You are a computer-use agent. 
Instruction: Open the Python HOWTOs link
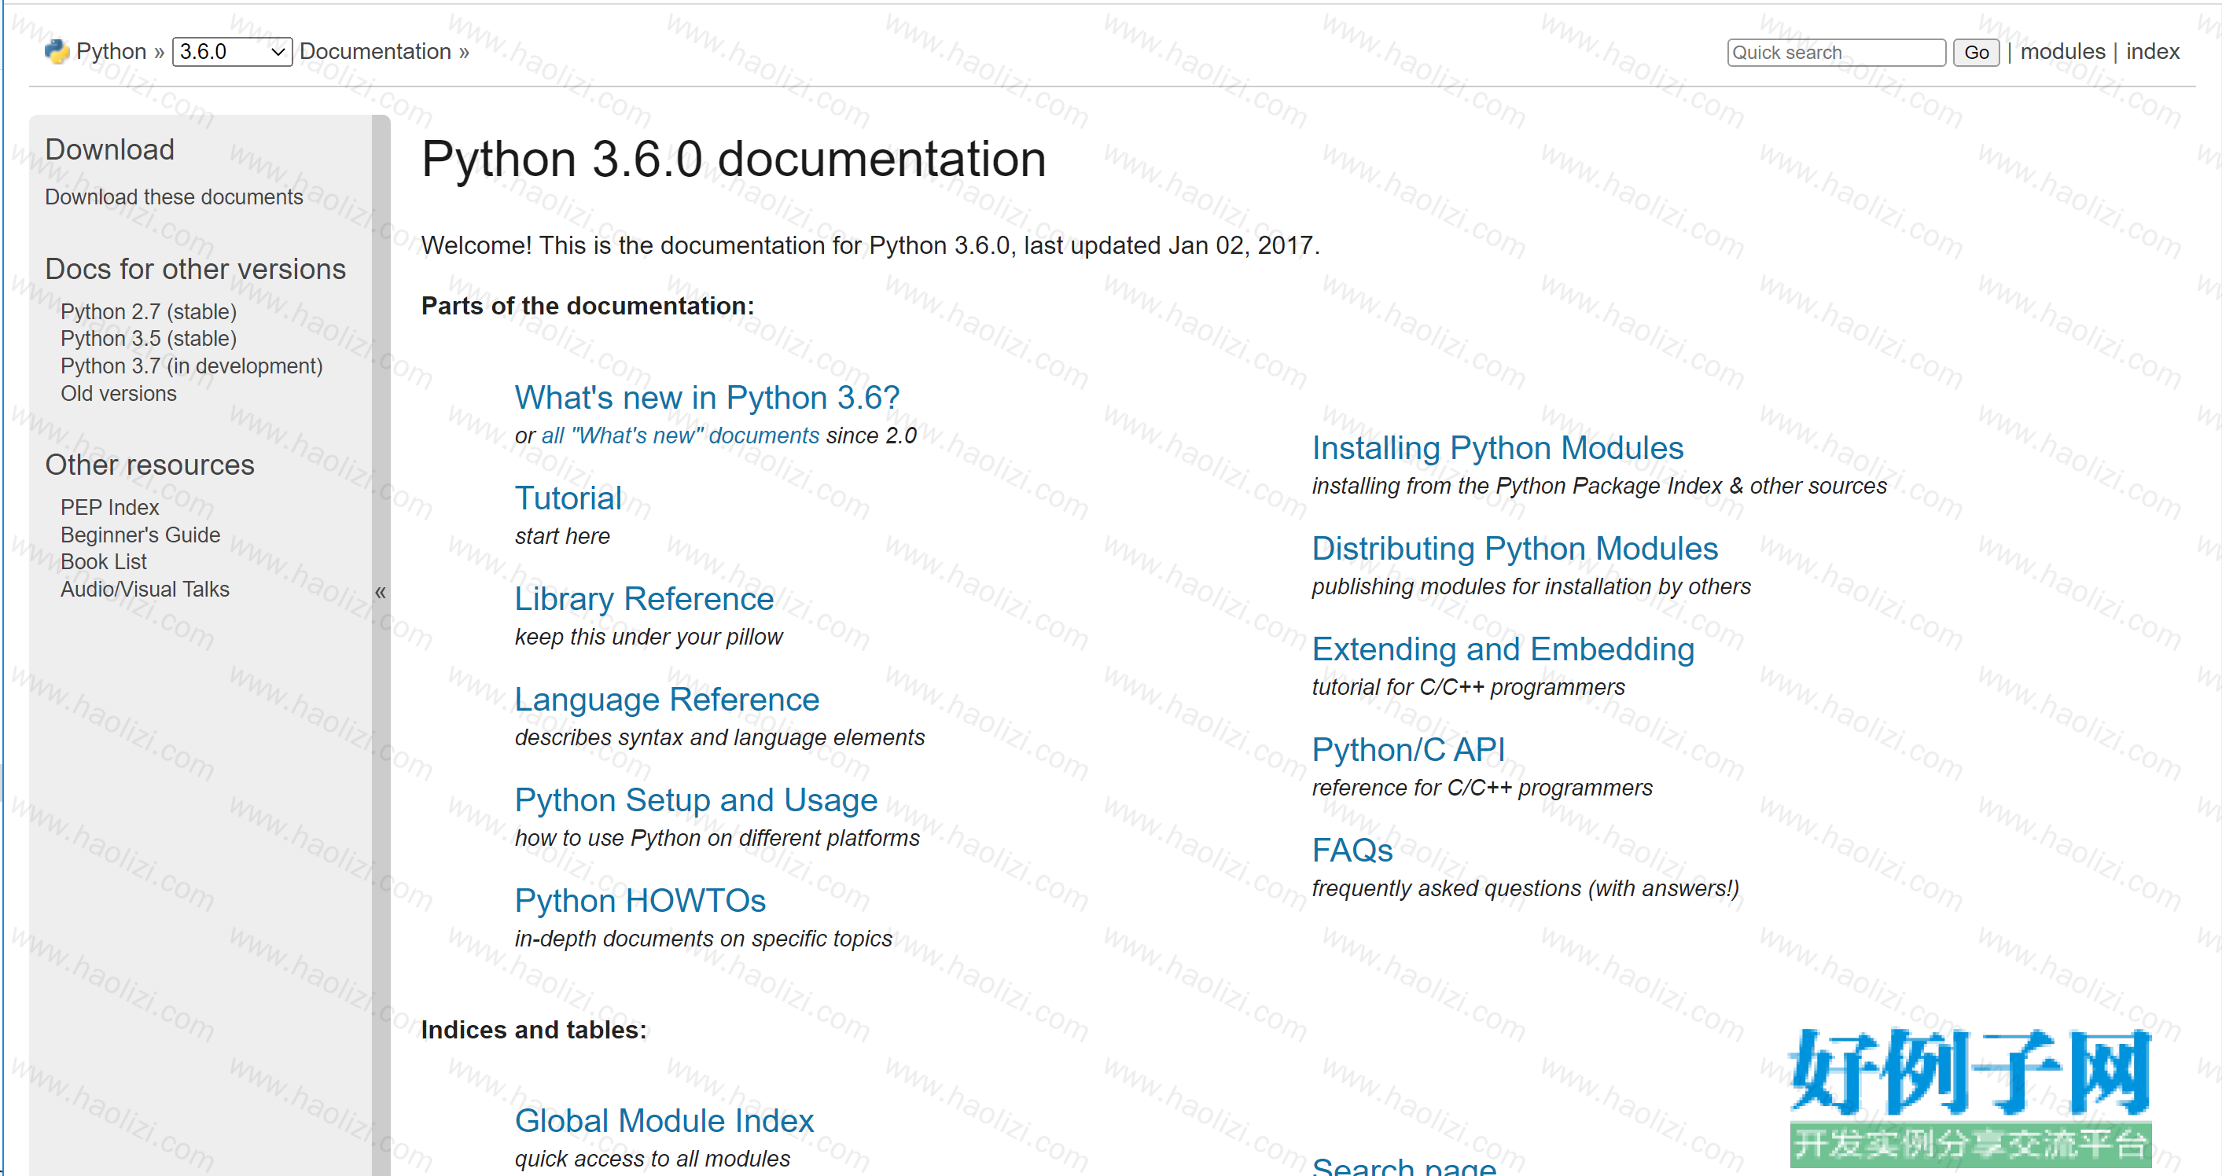pyautogui.click(x=640, y=901)
